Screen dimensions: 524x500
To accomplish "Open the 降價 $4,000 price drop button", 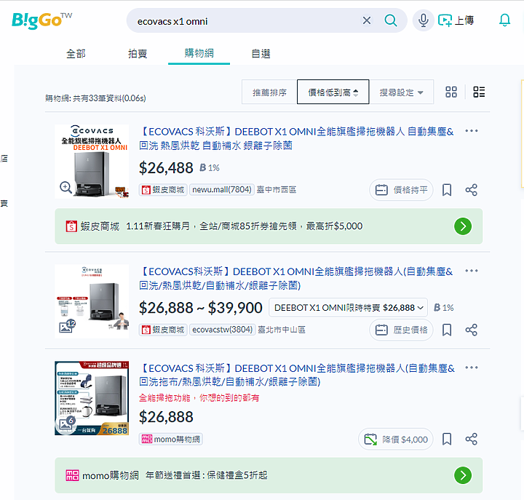I will pos(396,439).
